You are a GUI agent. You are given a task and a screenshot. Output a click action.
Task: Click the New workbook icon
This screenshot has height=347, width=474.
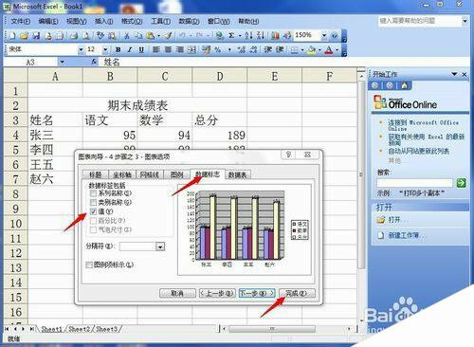pyautogui.click(x=12, y=36)
